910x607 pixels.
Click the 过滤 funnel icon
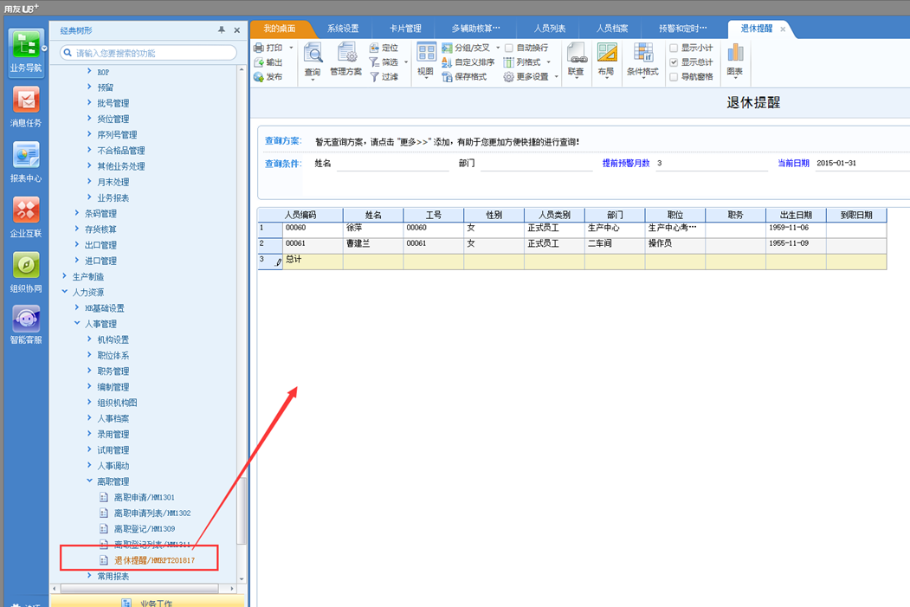[x=374, y=76]
